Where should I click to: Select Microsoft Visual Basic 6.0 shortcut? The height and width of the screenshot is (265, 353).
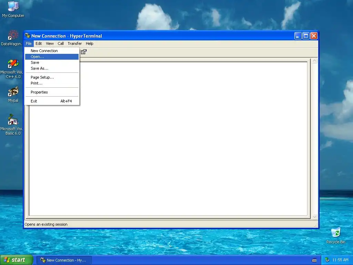[x=12, y=125]
